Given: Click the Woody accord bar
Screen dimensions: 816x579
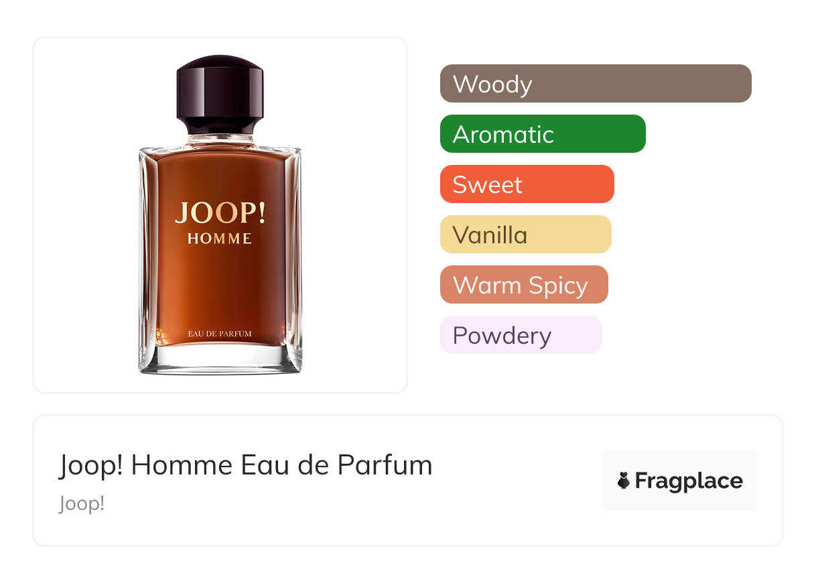Looking at the screenshot, I should pos(596,83).
